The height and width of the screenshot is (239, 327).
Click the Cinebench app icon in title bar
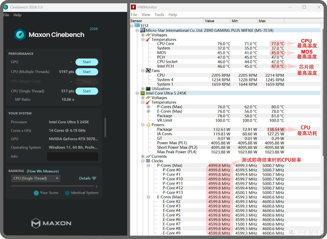tap(6, 7)
